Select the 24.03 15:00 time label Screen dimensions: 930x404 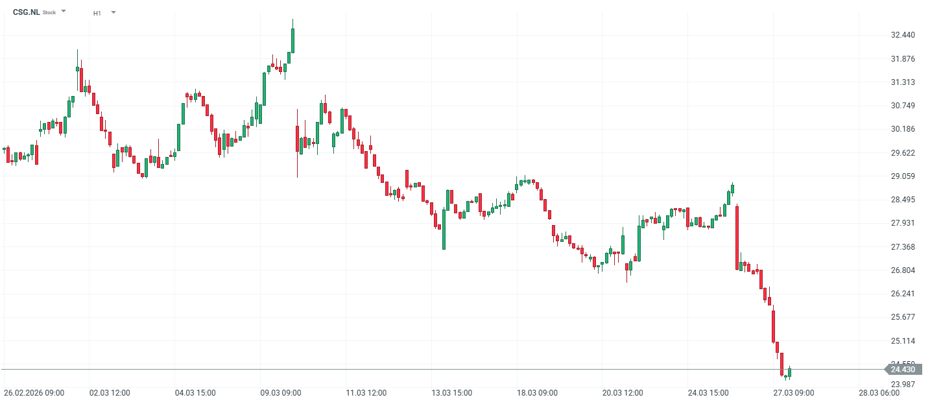coord(708,393)
